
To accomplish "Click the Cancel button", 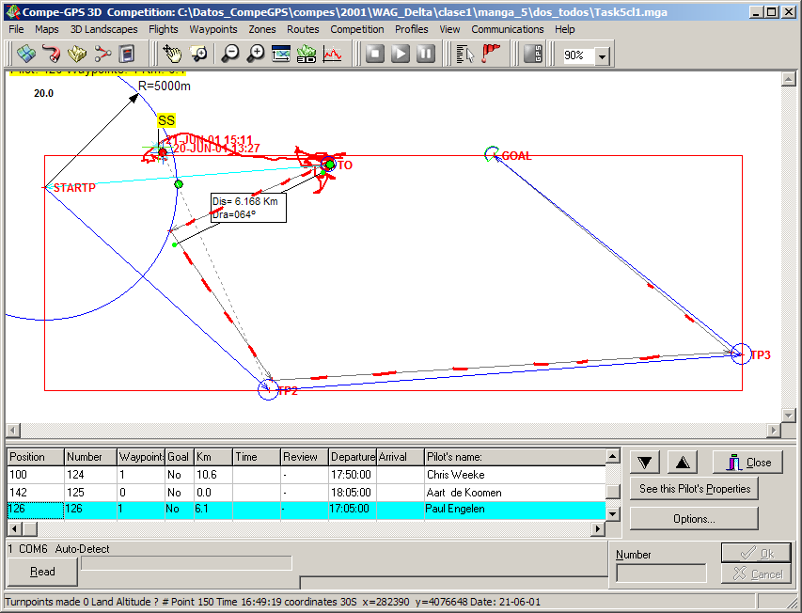I will 756,574.
